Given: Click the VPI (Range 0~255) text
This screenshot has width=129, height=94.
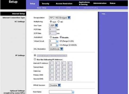Looking at the screenshot, I should click(67, 41).
